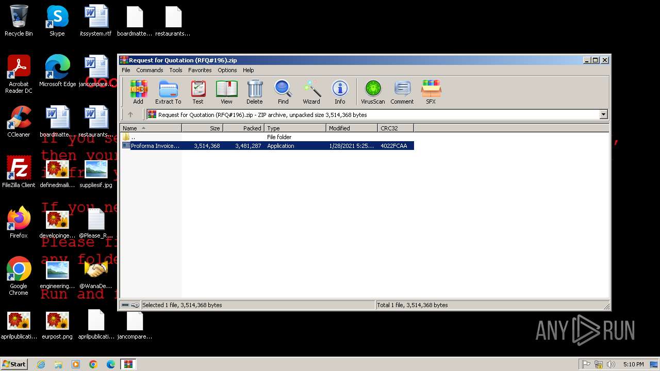Open the Commands menu

pyautogui.click(x=150, y=70)
